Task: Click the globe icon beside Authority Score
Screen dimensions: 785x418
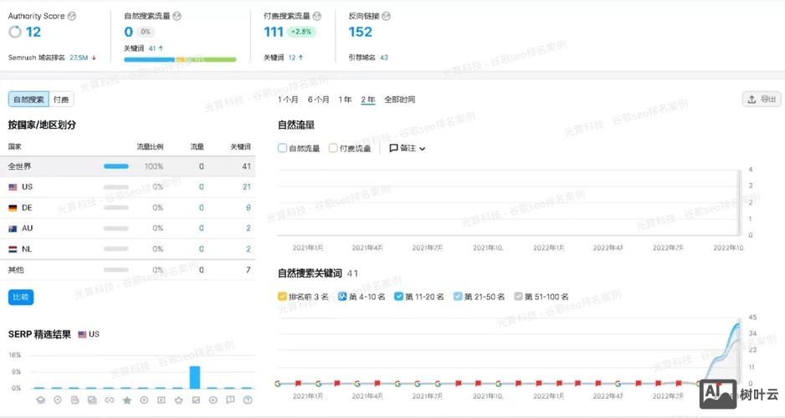Action: [x=72, y=16]
